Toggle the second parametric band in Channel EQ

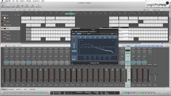pos(95,37)
